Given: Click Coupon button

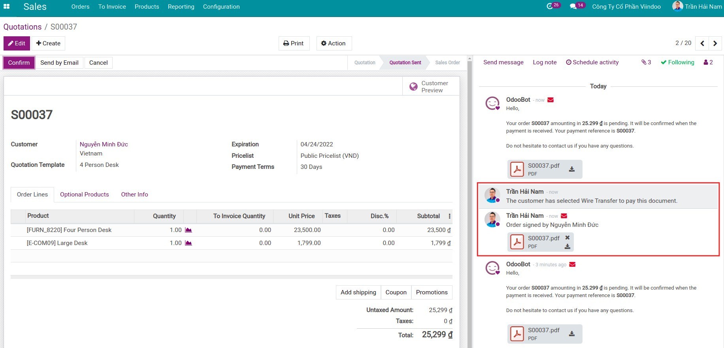Looking at the screenshot, I should [396, 292].
